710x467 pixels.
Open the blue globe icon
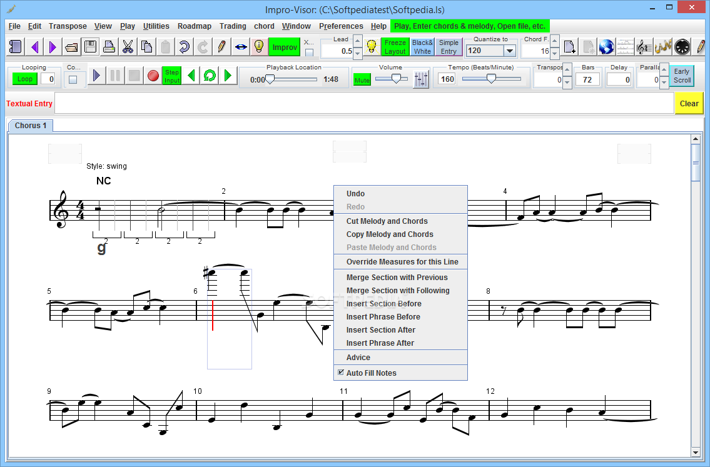click(606, 47)
